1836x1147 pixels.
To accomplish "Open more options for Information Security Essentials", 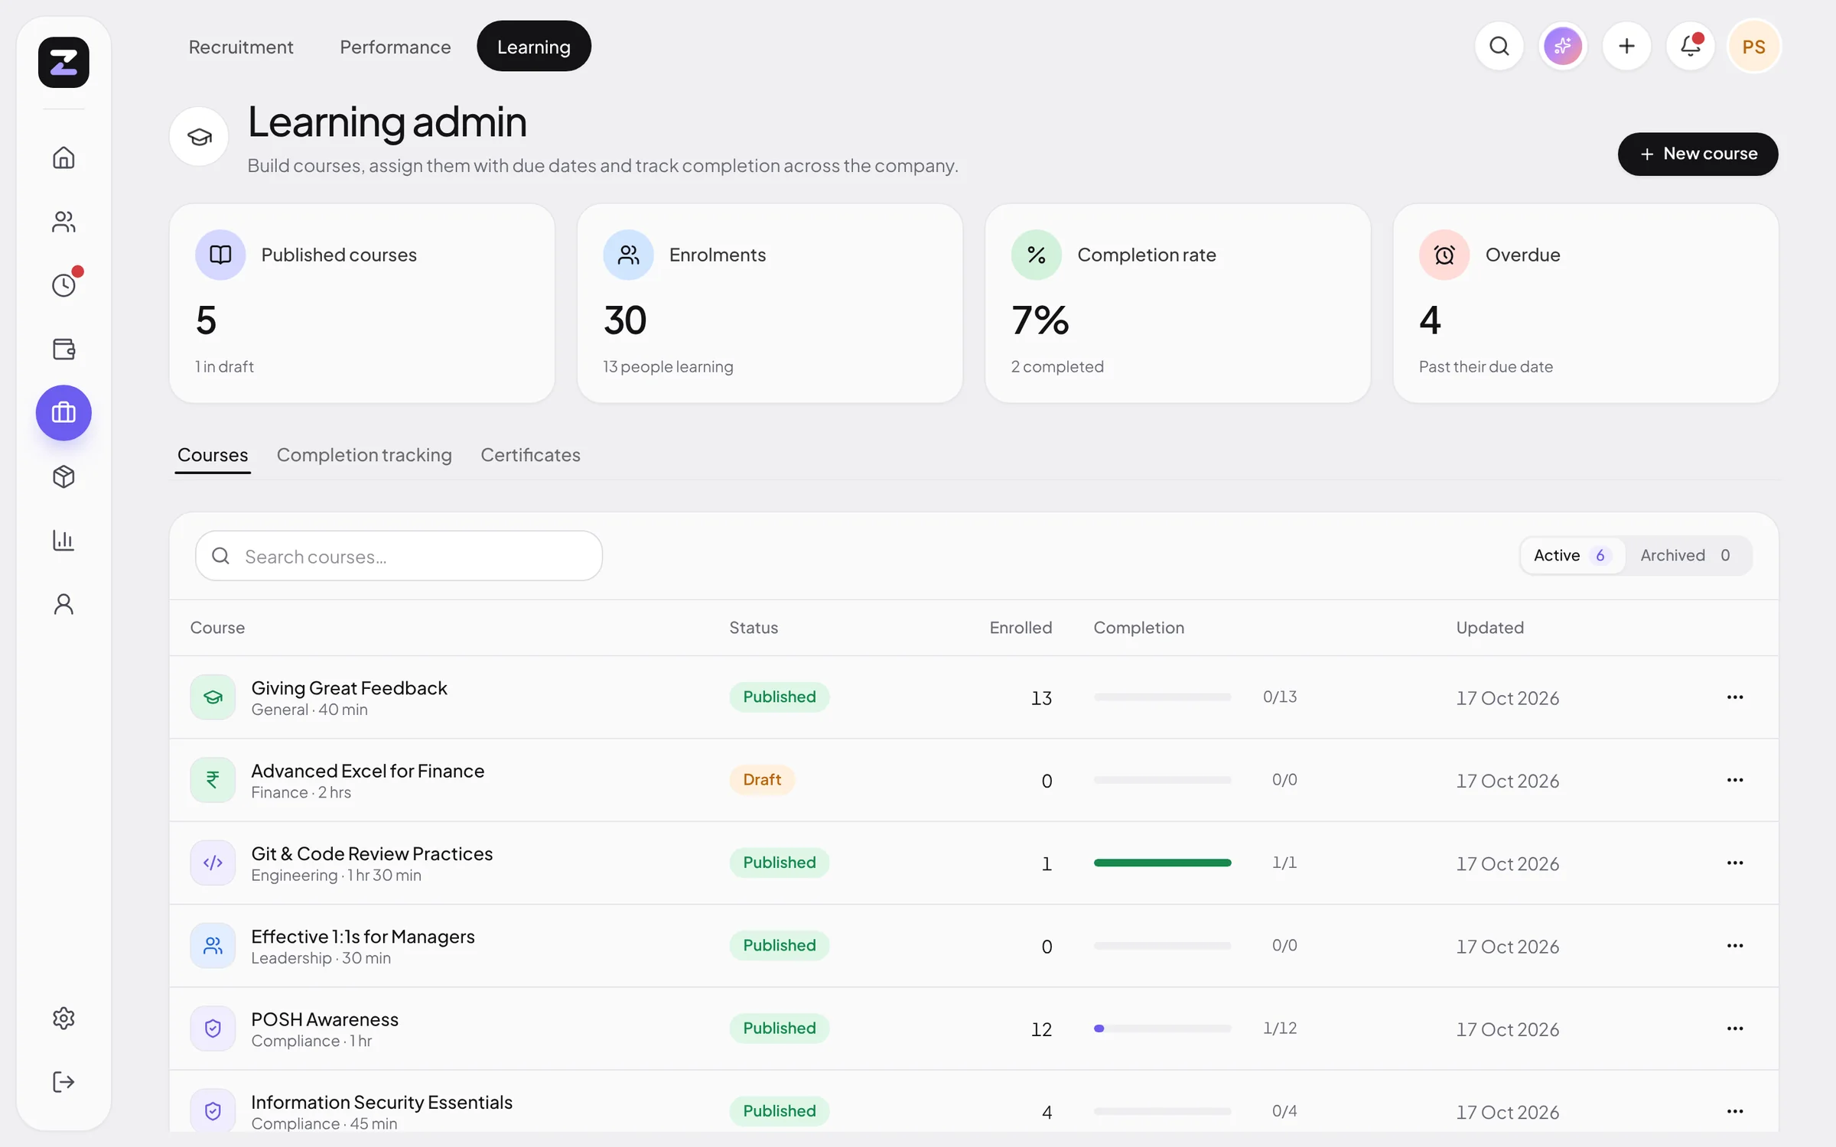I will (x=1735, y=1111).
